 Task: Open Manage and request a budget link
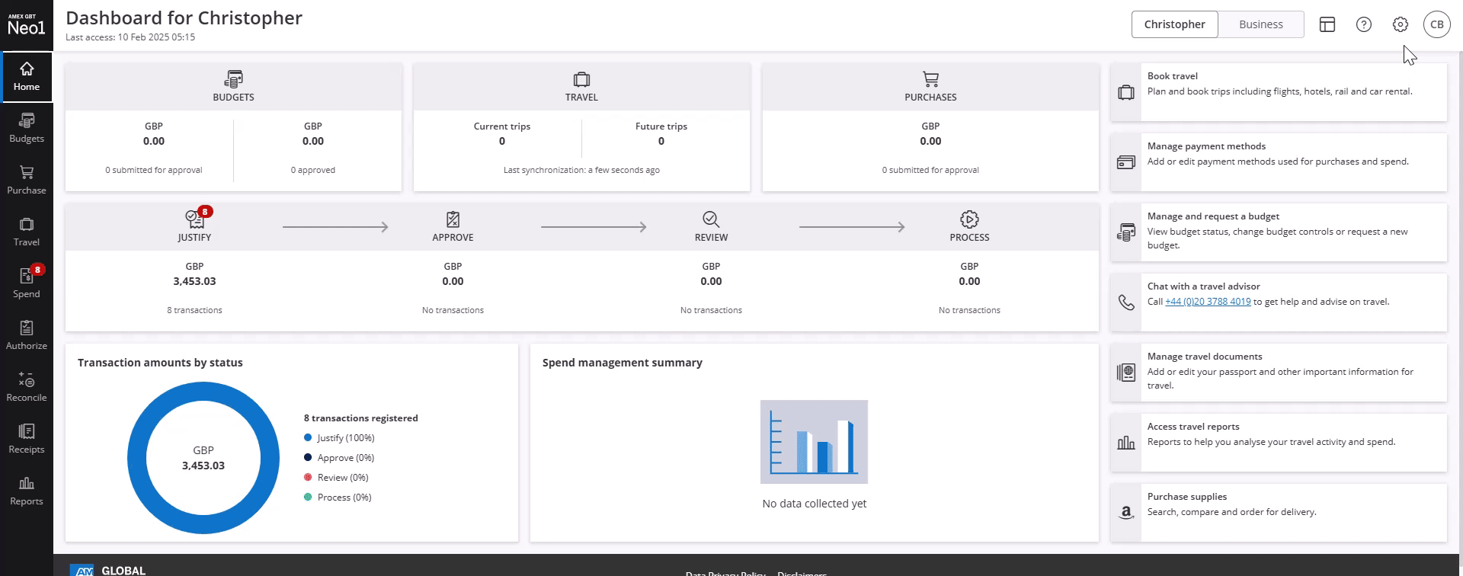(x=1279, y=232)
